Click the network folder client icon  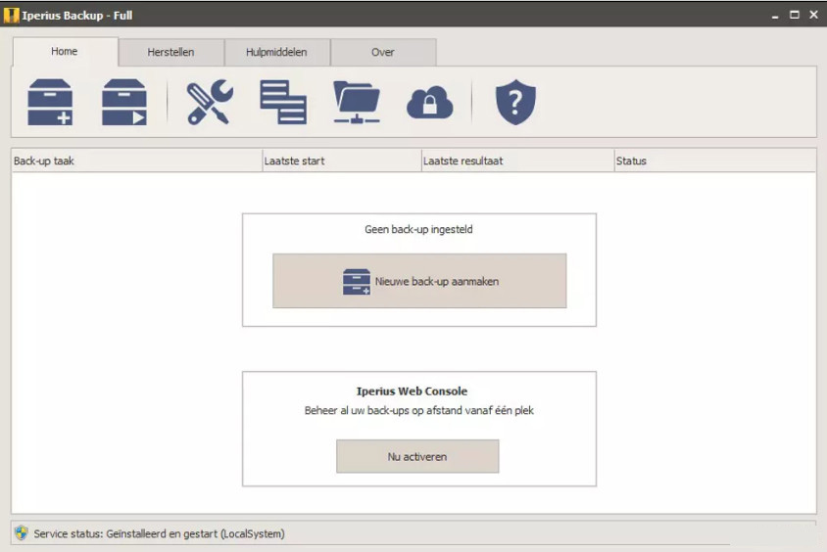(357, 102)
